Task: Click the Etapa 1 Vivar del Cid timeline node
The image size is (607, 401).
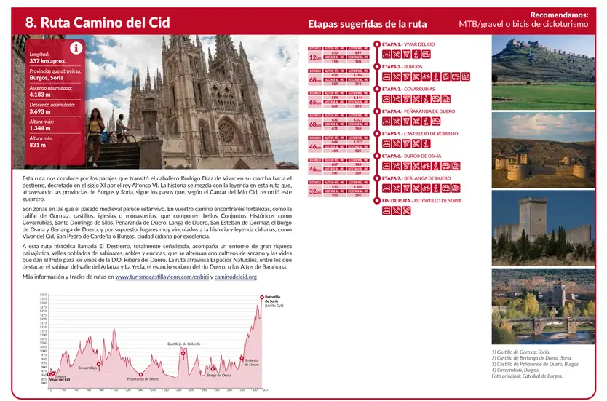Action: (377, 44)
